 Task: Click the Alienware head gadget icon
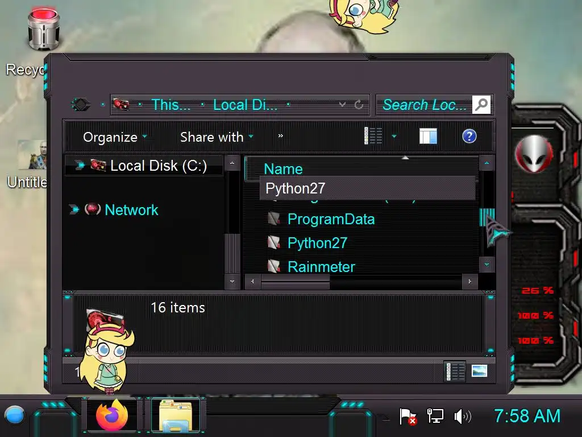(x=534, y=154)
